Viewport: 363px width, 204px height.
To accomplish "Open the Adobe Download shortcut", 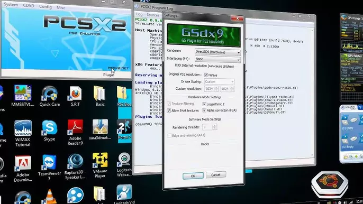I will tap(23, 169).
